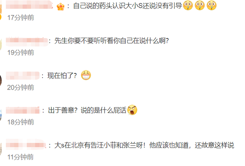Viewport: 245px width, 166px height.
Task: Click the 11分钟前 timestamp
Action: point(20,157)
